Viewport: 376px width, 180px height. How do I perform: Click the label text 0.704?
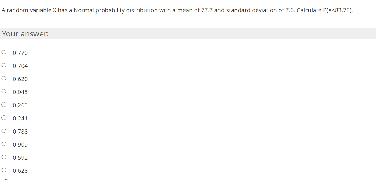click(20, 66)
